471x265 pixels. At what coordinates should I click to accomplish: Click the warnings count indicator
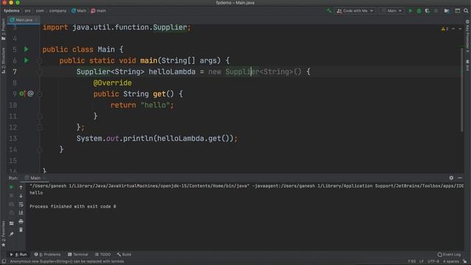click(445, 29)
